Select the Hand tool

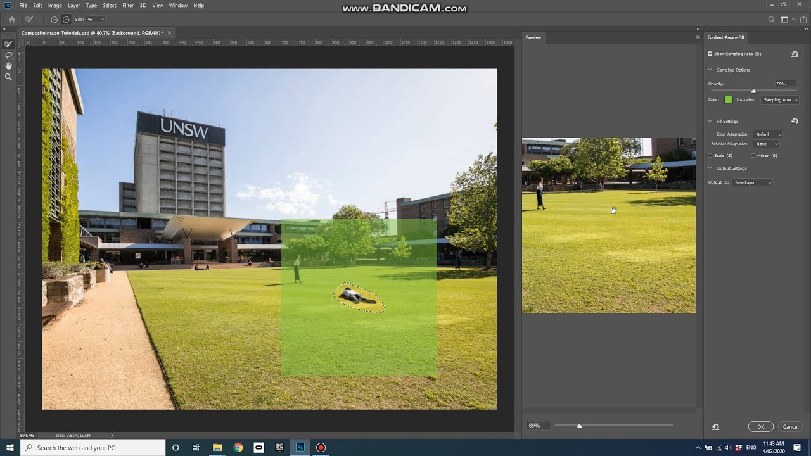pos(8,66)
